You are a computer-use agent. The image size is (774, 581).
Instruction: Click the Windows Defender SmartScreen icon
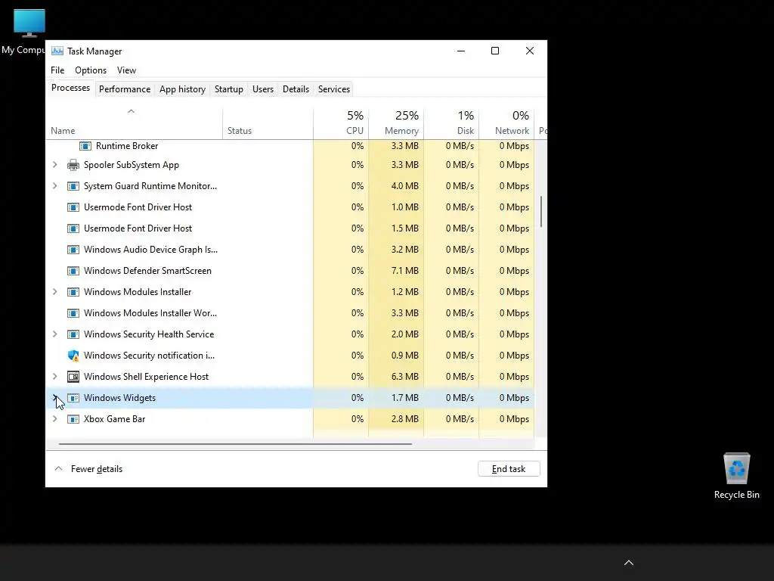coord(73,272)
